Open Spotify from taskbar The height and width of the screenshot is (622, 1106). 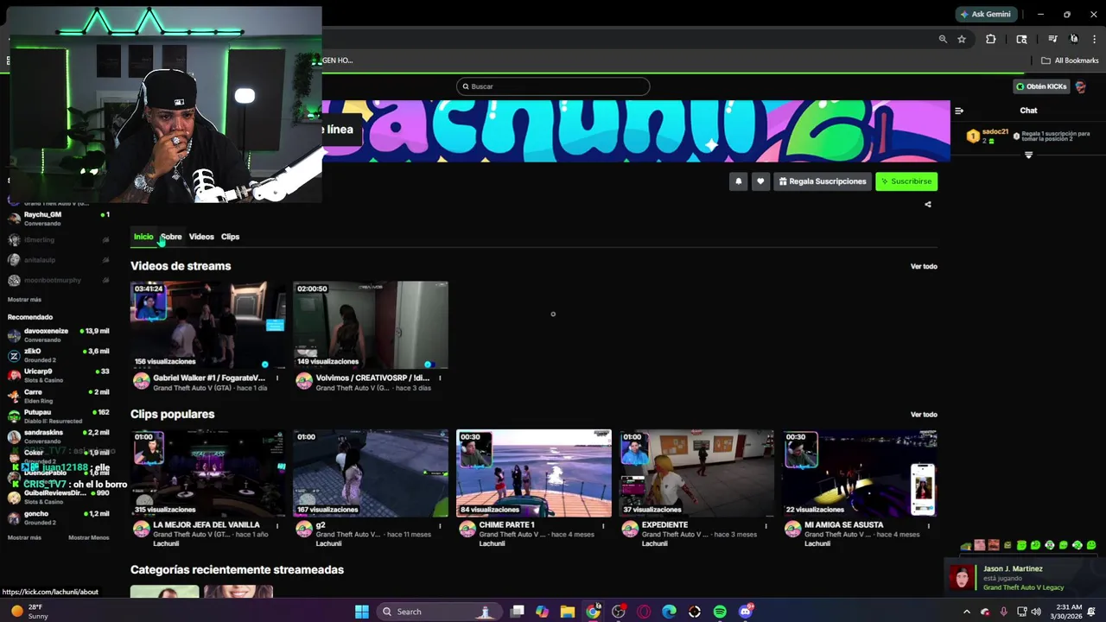(720, 612)
